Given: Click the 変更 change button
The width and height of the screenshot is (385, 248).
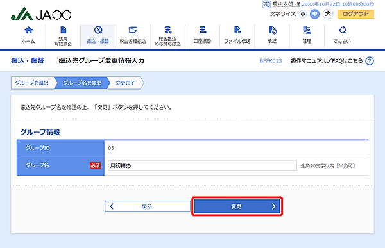Looking at the screenshot, I should click(x=237, y=206).
